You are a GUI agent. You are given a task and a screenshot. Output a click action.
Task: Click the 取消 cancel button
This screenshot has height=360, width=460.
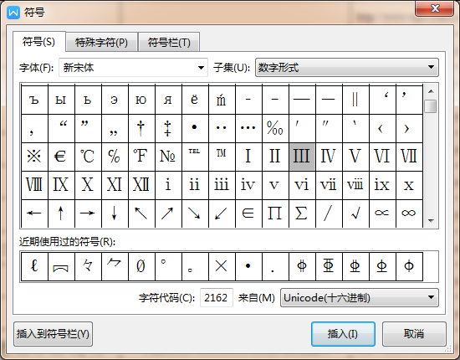coord(414,334)
